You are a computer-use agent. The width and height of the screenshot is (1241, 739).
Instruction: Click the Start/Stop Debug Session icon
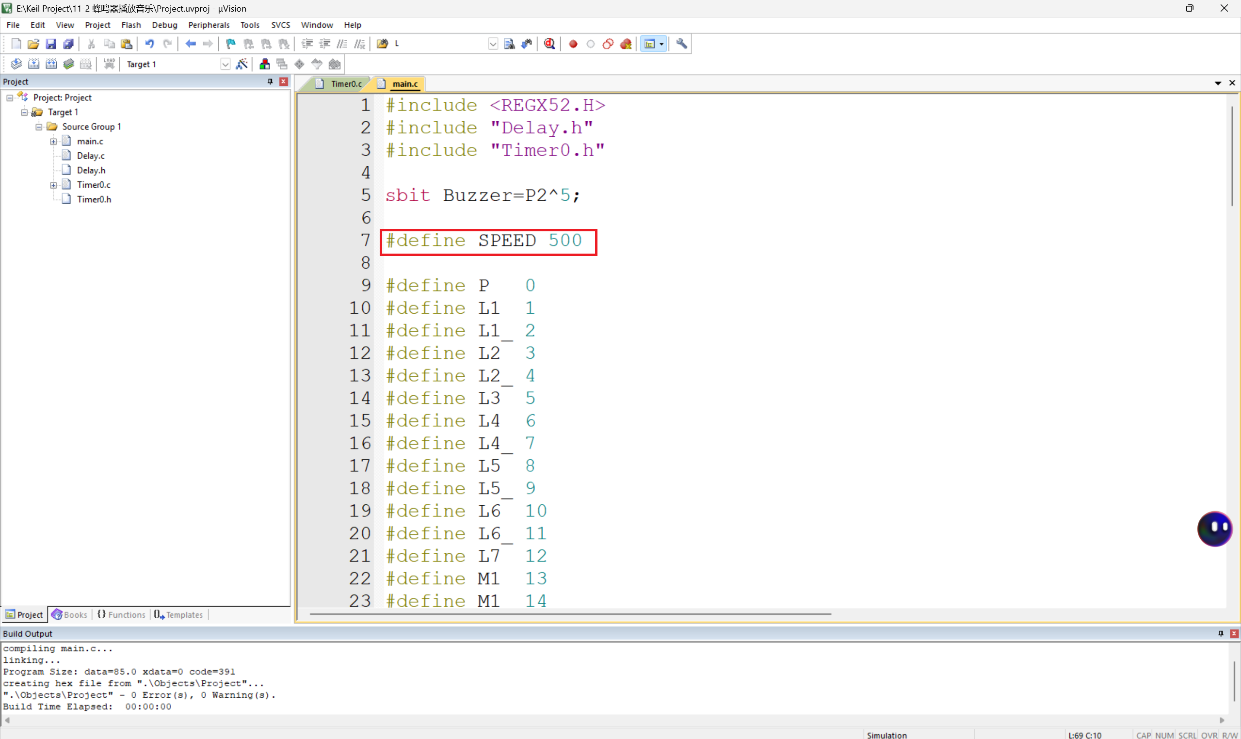pyautogui.click(x=549, y=44)
